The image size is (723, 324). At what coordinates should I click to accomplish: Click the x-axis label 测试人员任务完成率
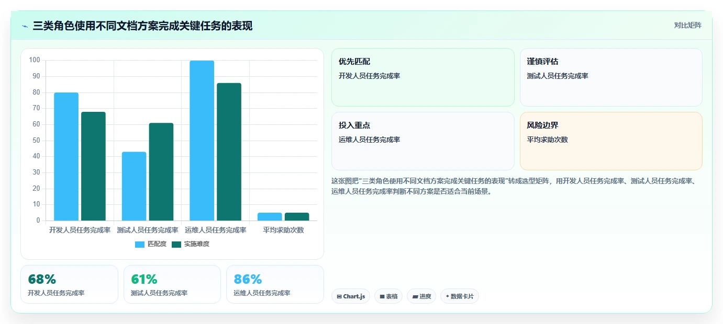[x=148, y=230]
